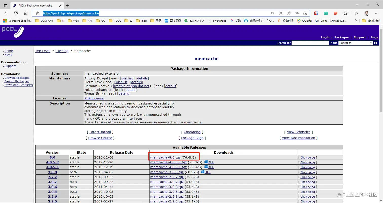Expand the IT bookmarks folder
Viewport: 383px width, 203px height.
61,21
